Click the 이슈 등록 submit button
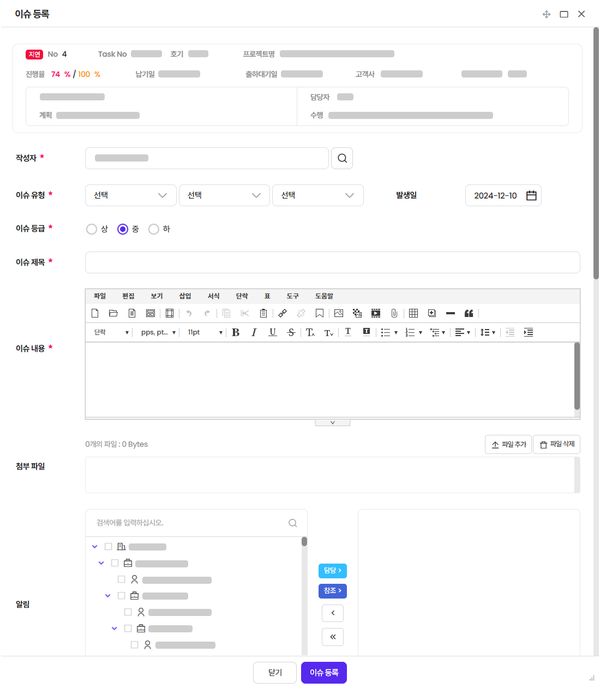 click(x=324, y=673)
